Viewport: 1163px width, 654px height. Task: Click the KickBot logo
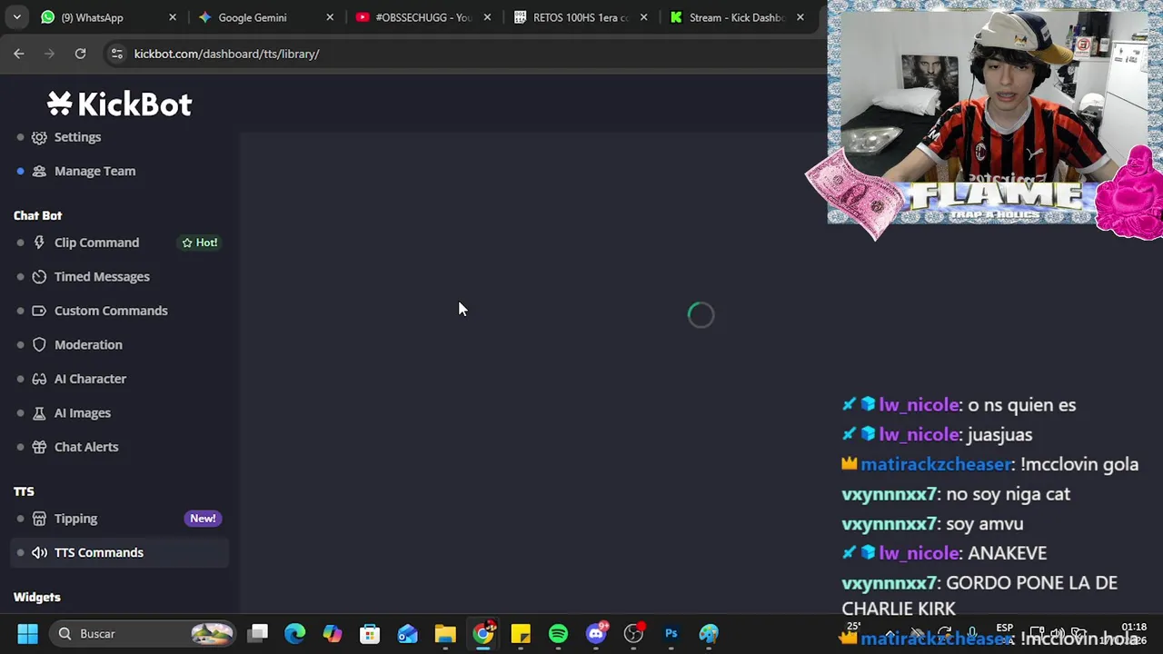120,104
